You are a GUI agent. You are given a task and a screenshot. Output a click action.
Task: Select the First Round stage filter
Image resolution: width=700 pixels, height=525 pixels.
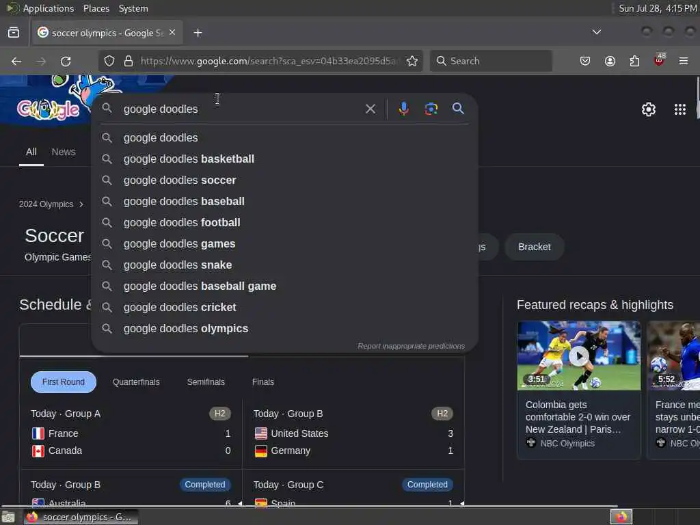tap(64, 382)
